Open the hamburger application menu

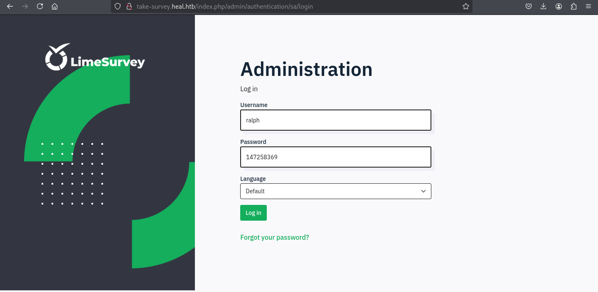(x=588, y=7)
